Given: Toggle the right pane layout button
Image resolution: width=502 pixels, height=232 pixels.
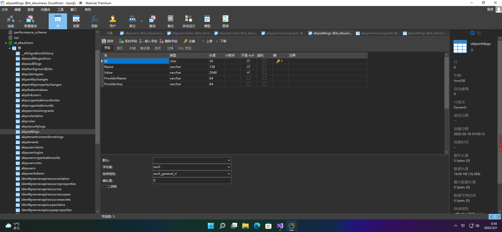Looking at the screenshot, I should tap(498, 217).
